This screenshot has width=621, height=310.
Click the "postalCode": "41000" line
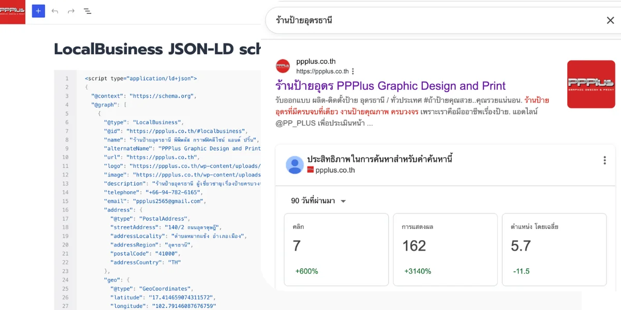click(144, 254)
